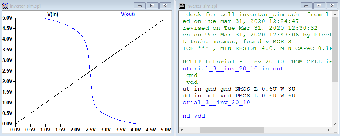This screenshot has height=136, width=340.
Task: Click the netlist vertical scrollbar down arrow
Action: (335, 124)
